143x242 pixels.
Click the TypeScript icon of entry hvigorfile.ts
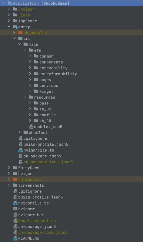tap(21, 150)
